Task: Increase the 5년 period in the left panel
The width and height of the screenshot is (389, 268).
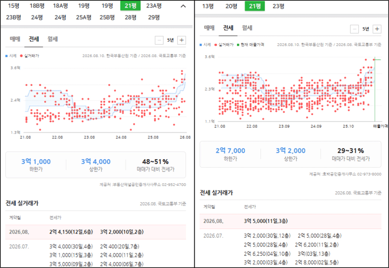Action: click(182, 40)
